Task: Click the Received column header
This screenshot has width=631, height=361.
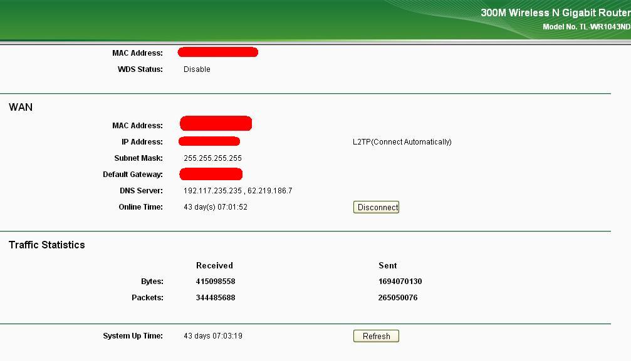Action: pyautogui.click(x=214, y=265)
